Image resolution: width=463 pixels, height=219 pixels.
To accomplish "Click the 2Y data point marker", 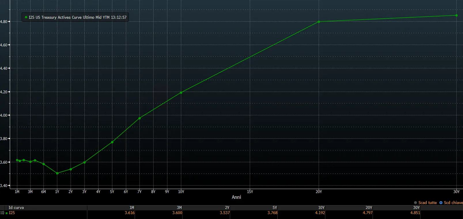I will [71, 169].
